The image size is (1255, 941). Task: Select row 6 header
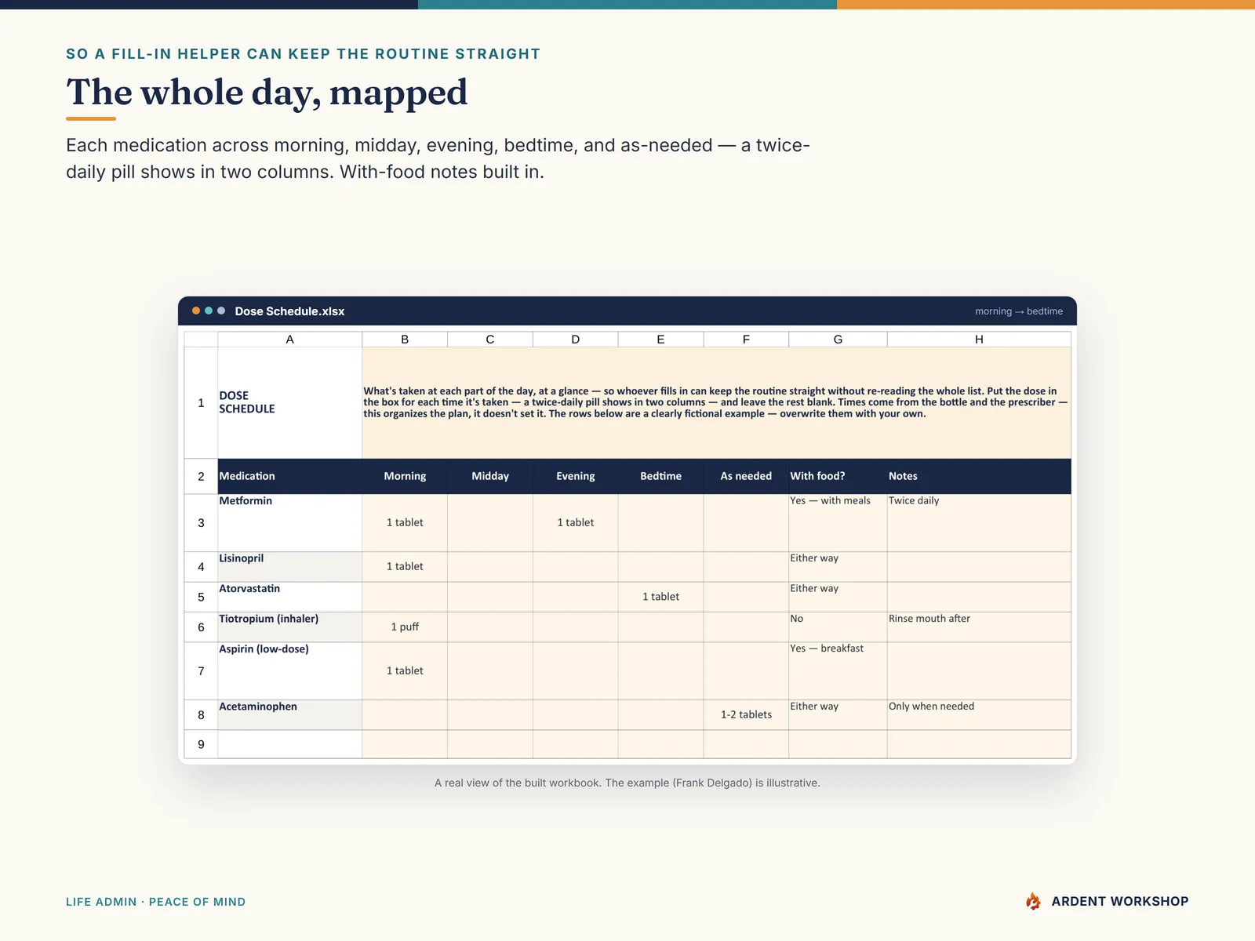[201, 627]
